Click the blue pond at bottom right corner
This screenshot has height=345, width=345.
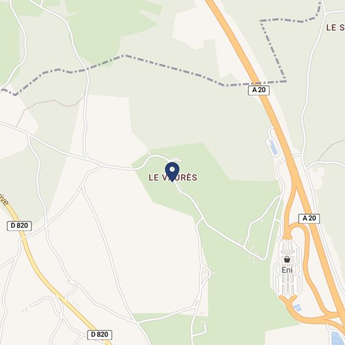coord(337,338)
